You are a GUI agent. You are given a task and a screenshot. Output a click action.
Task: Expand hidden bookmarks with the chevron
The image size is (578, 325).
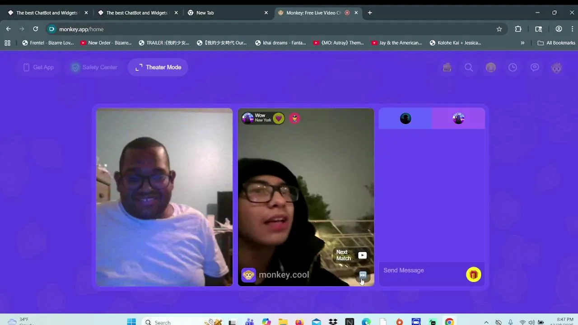click(x=522, y=43)
